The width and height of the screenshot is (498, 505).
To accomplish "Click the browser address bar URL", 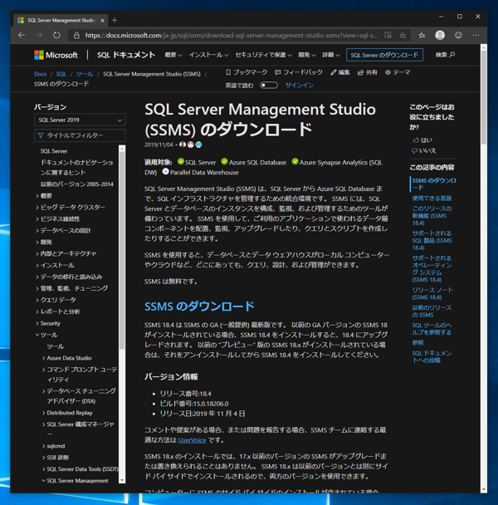I will coord(231,36).
